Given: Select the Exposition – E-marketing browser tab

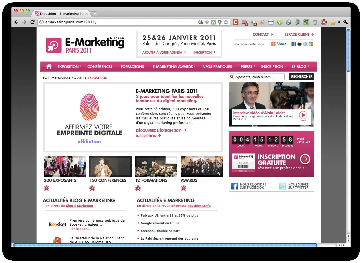Looking at the screenshot, I should click(x=61, y=14).
